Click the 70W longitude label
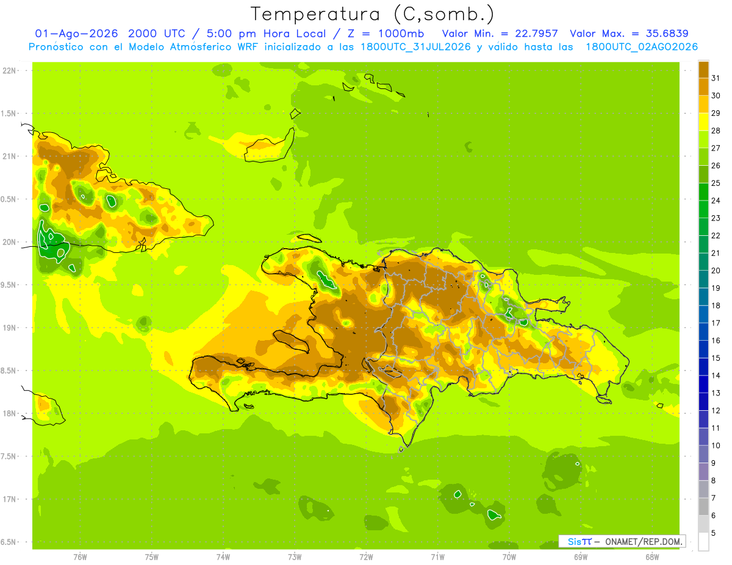 509,557
